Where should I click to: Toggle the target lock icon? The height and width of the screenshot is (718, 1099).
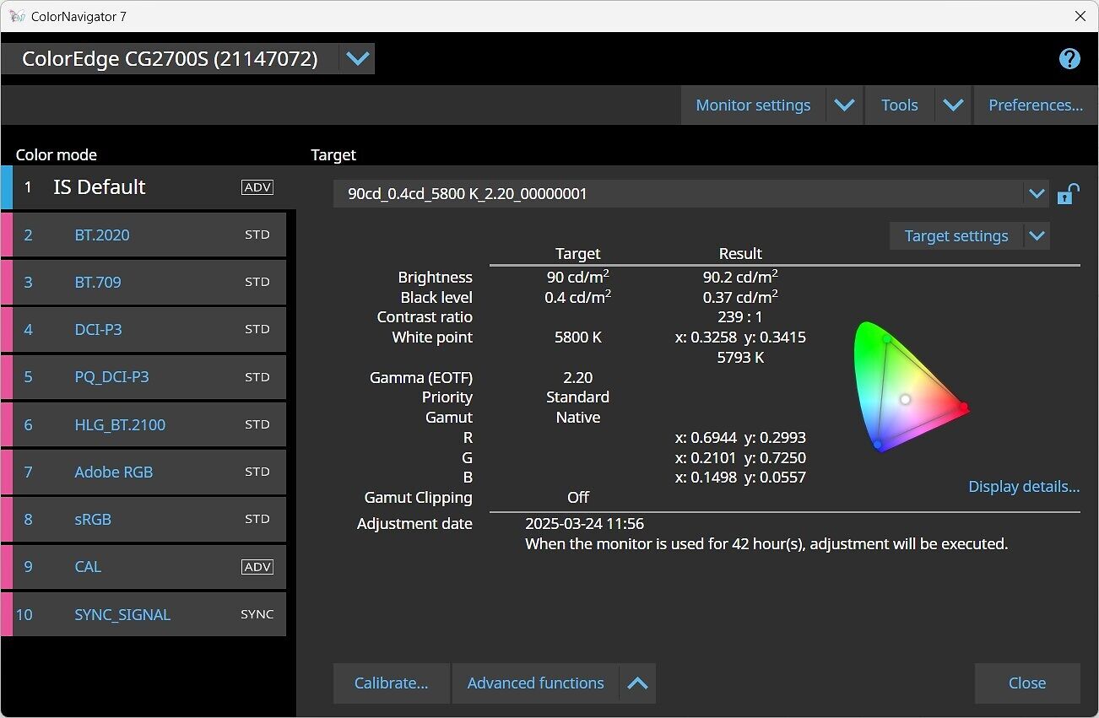[x=1068, y=194]
